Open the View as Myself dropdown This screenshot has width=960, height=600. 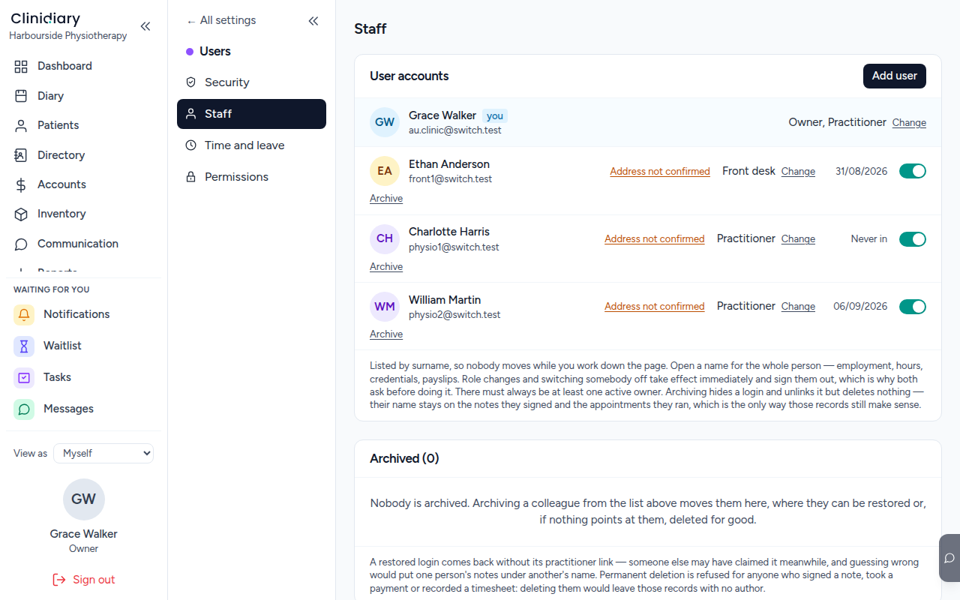[x=103, y=453]
